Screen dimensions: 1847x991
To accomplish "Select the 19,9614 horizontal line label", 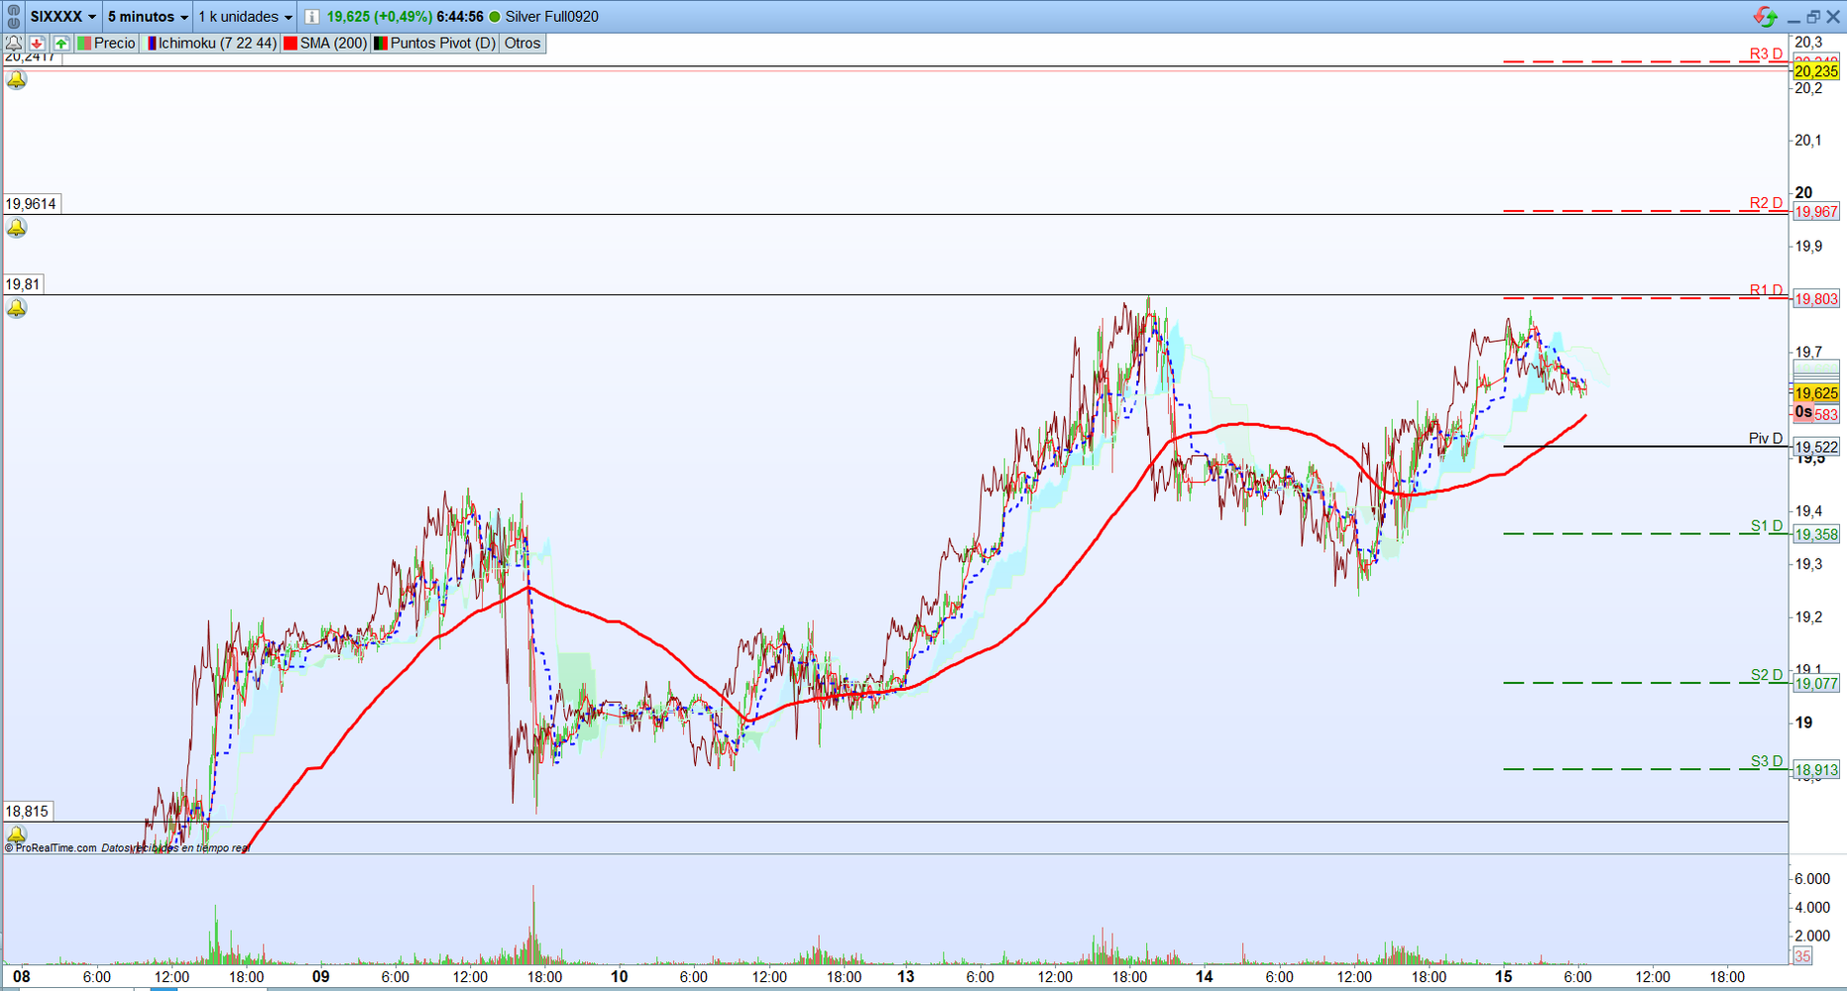I will pos(31,204).
